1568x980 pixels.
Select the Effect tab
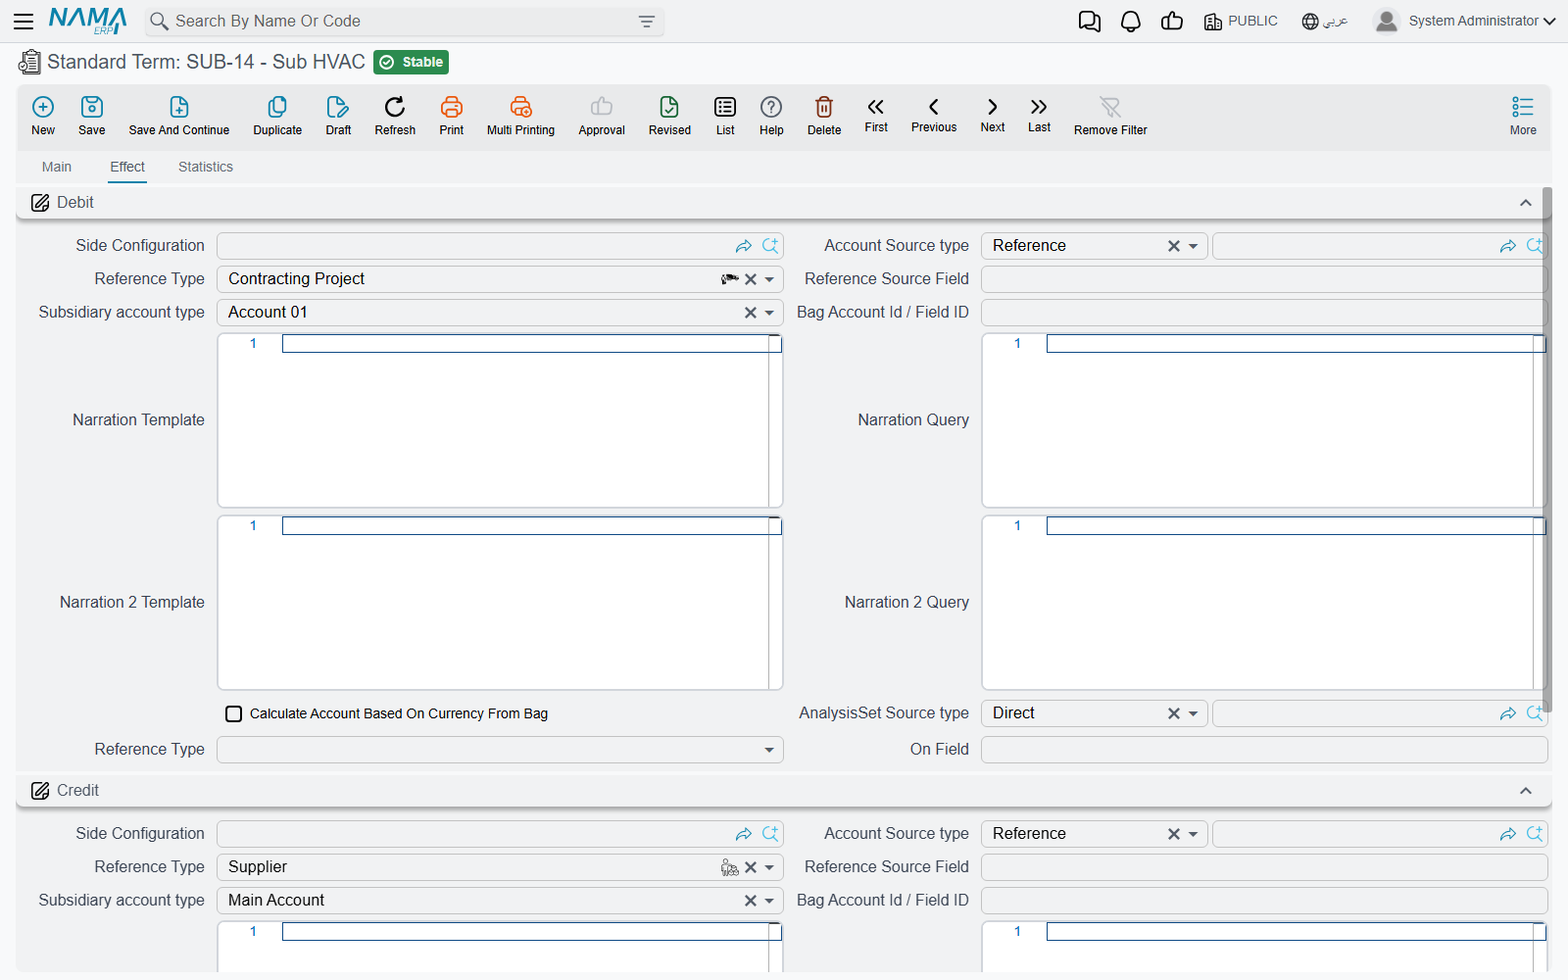(x=127, y=167)
